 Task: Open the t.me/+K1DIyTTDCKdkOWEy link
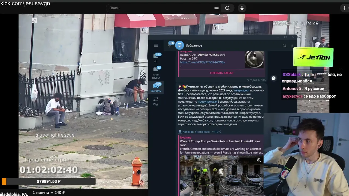pos(202,62)
